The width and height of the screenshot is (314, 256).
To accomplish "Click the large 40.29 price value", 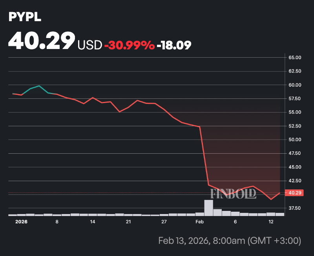I will (42, 41).
